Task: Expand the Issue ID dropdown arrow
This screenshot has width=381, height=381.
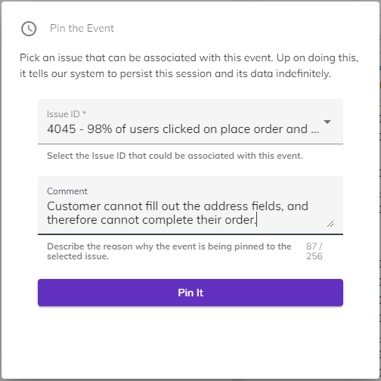Action: click(x=327, y=122)
